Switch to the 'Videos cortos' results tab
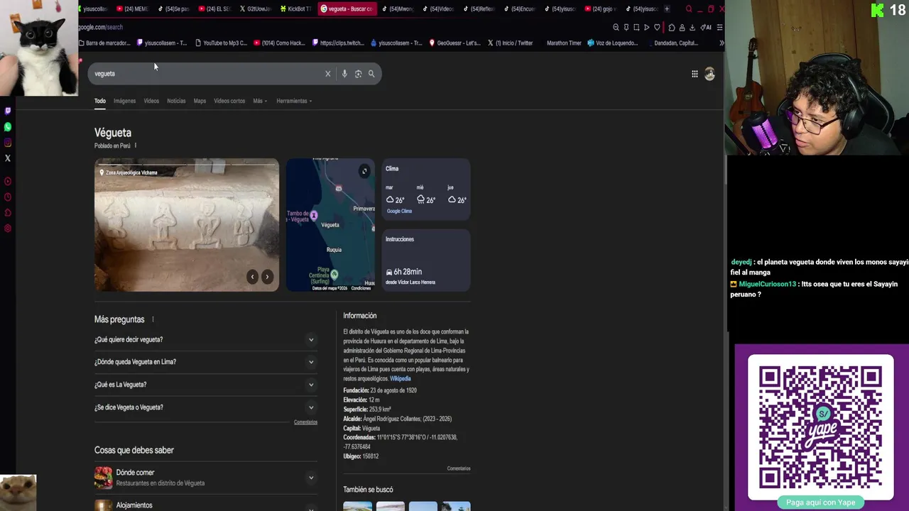The width and height of the screenshot is (909, 511). (229, 101)
